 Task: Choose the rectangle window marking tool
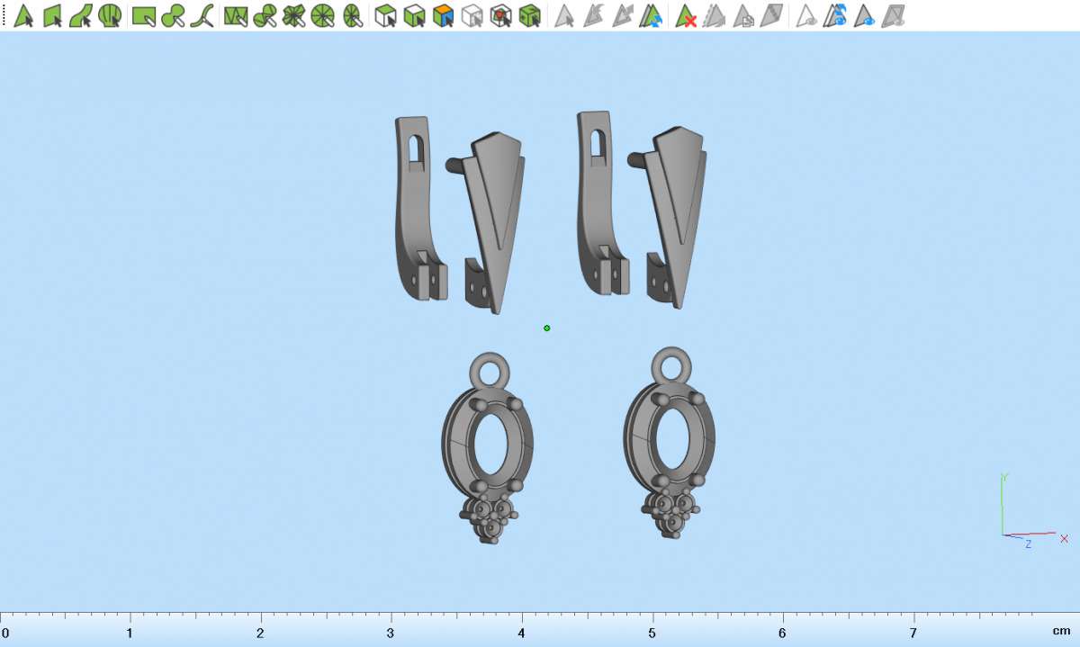coord(143,15)
